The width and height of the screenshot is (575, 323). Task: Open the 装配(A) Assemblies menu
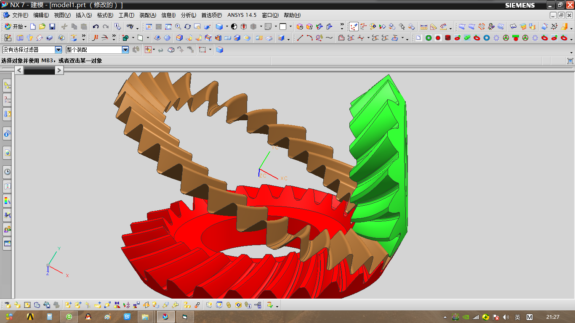pyautogui.click(x=148, y=15)
